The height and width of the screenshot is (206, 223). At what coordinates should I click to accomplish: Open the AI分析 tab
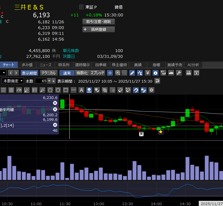pyautogui.click(x=193, y=65)
